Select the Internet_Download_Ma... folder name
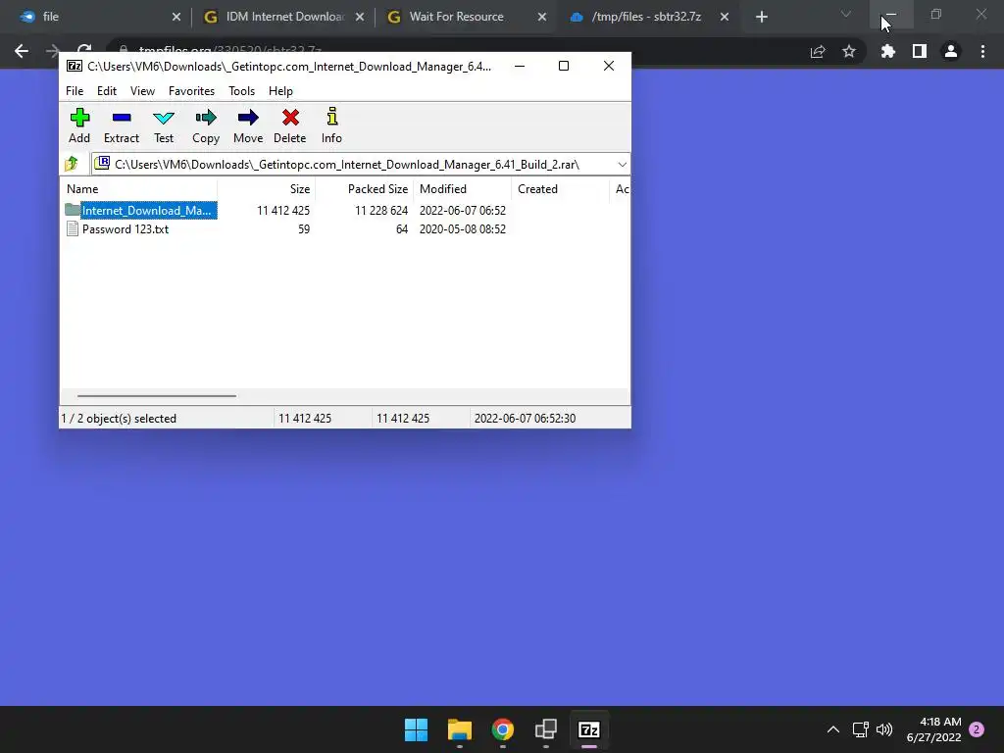 (147, 210)
